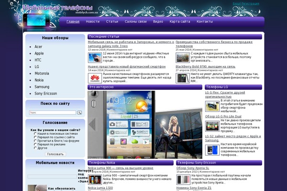Open the Sony Xperia SL thumbnail
This screenshot has width=287, height=191.
(x=183, y=180)
